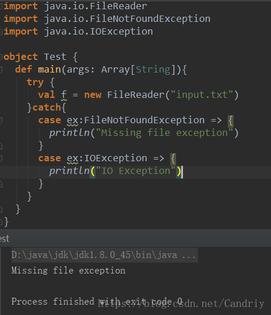Click the underlined variable f

tap(64, 95)
